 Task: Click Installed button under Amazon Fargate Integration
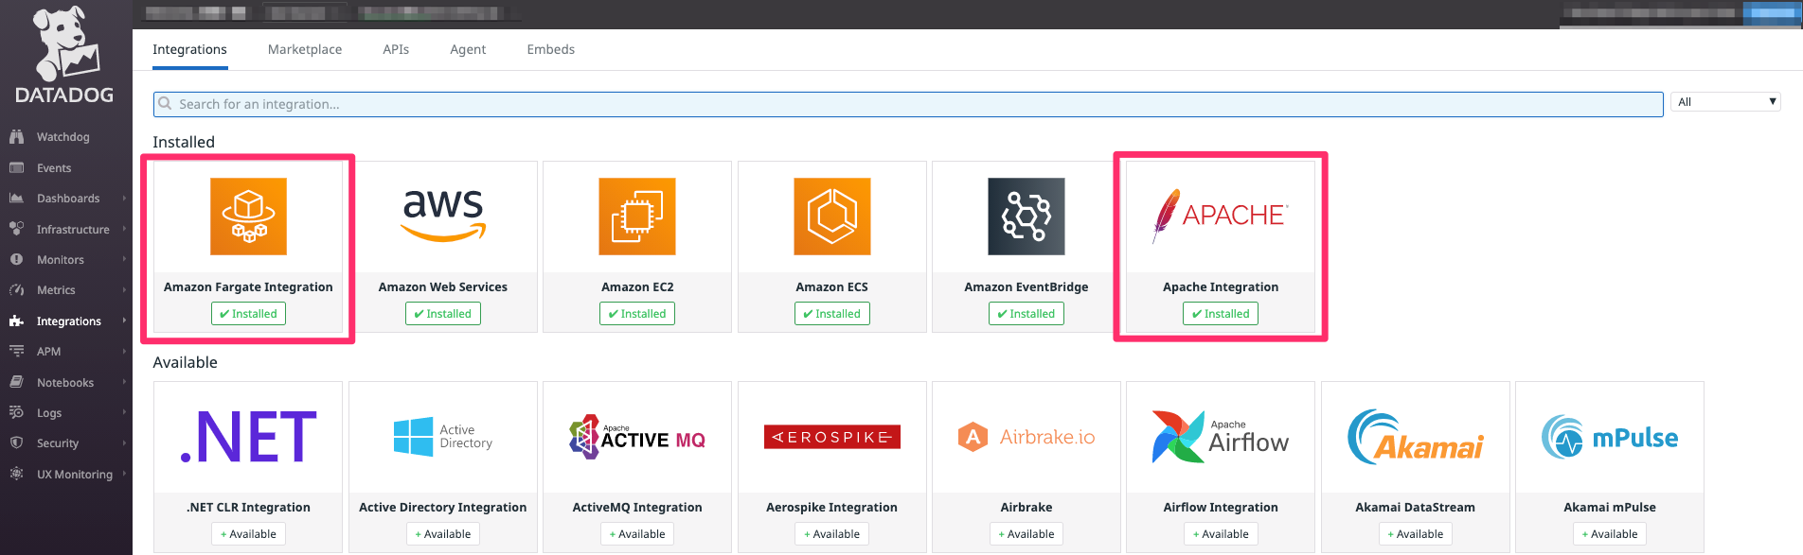pyautogui.click(x=248, y=314)
